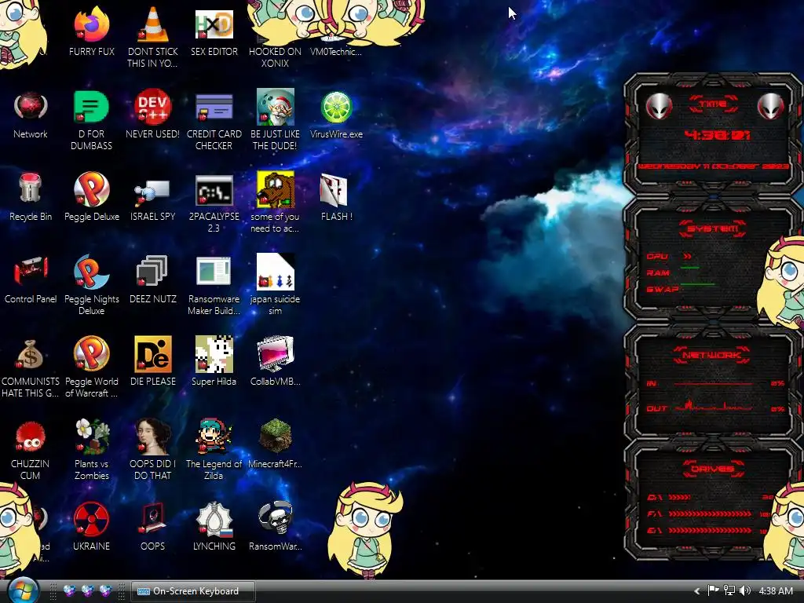804x603 pixels.
Task: Open the HOOKED ON XONIX shortcut
Action: click(x=275, y=57)
